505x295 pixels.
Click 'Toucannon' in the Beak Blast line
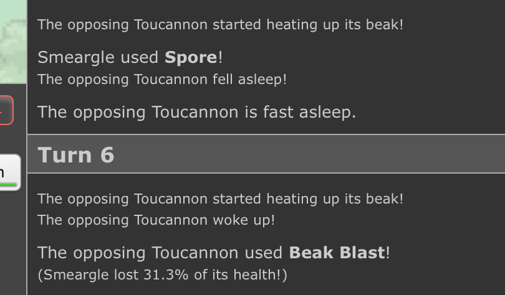[195, 253]
